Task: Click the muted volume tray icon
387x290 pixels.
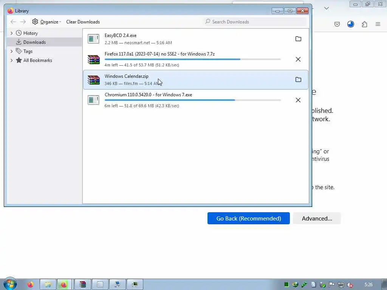Action: [x=350, y=285]
